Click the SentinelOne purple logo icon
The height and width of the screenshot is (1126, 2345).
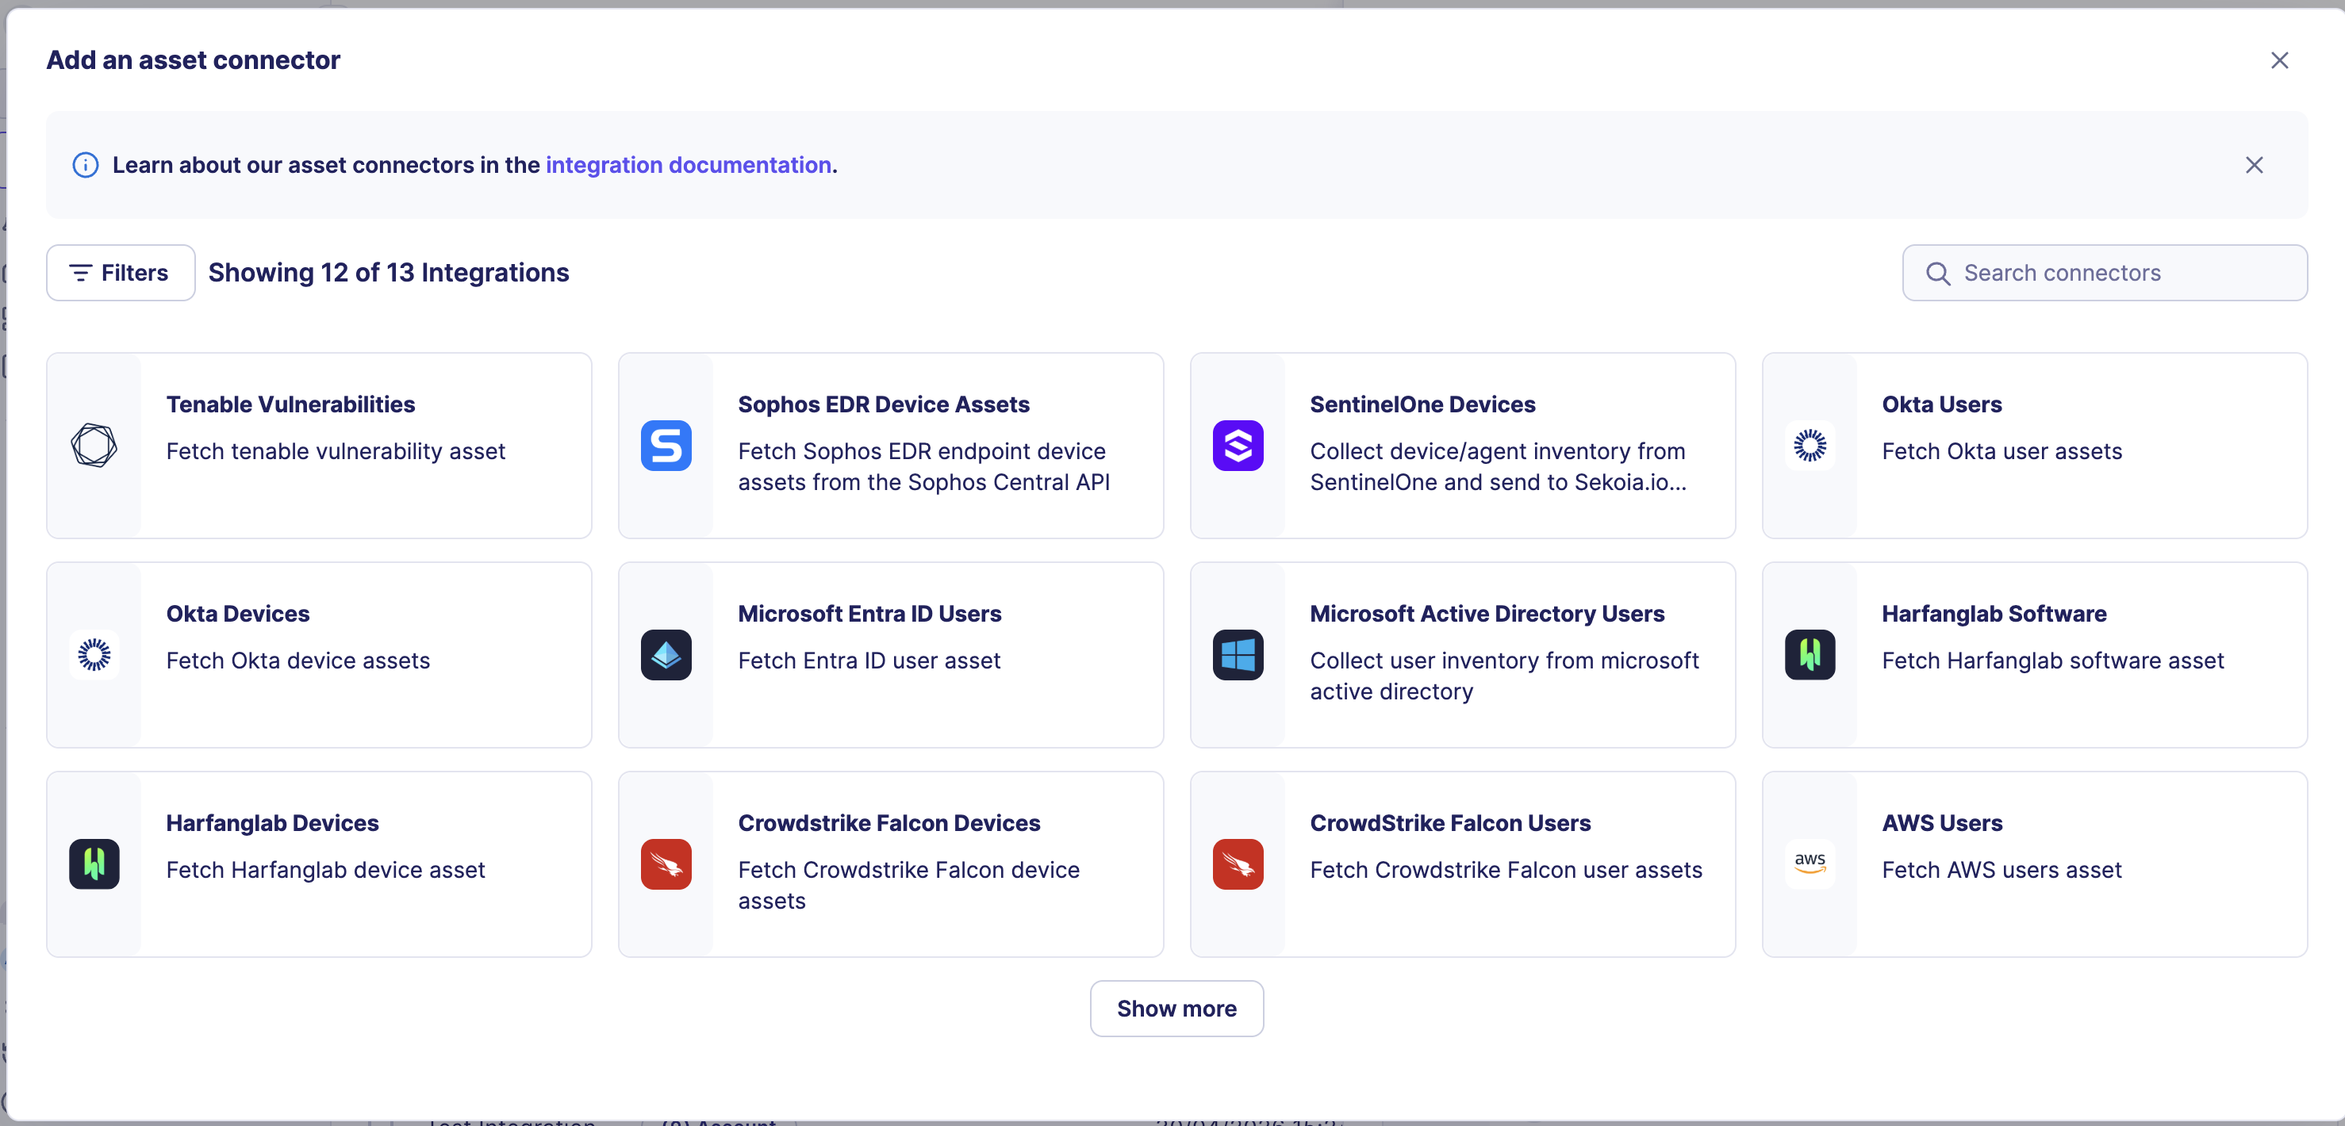tap(1237, 446)
